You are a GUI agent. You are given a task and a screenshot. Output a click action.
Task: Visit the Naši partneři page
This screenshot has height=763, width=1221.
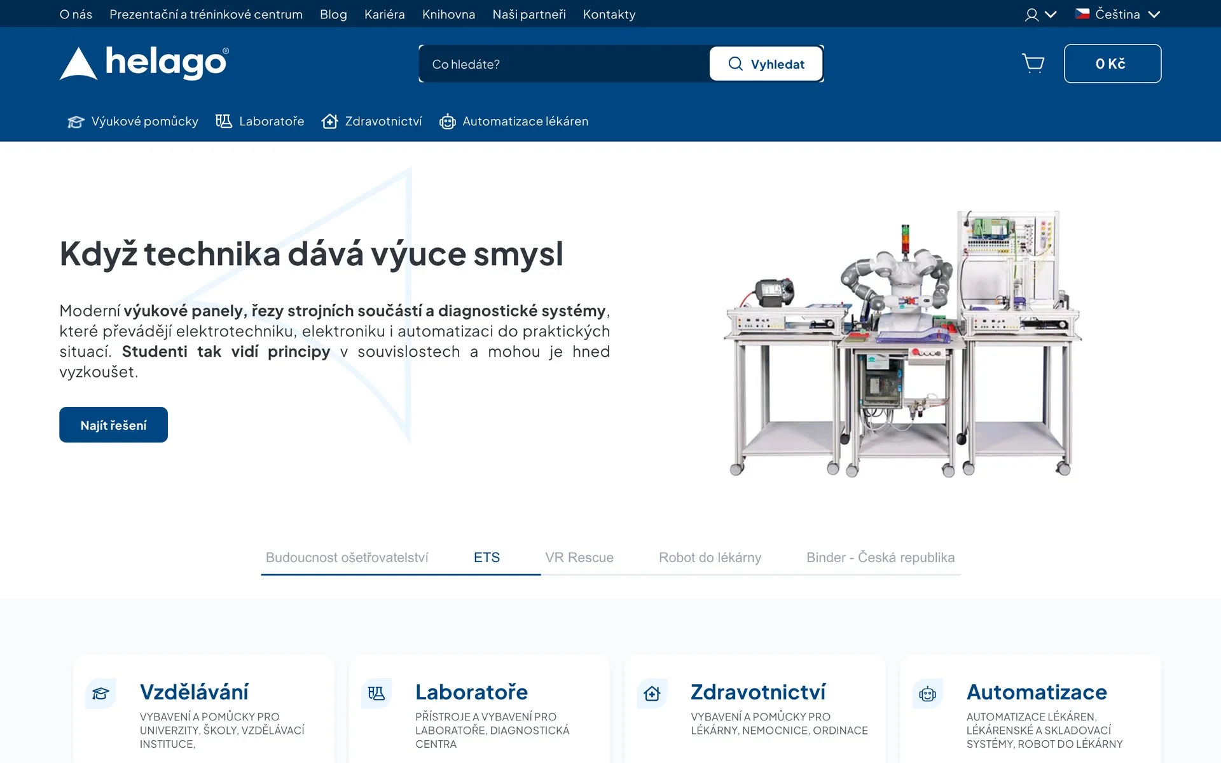[x=529, y=14]
